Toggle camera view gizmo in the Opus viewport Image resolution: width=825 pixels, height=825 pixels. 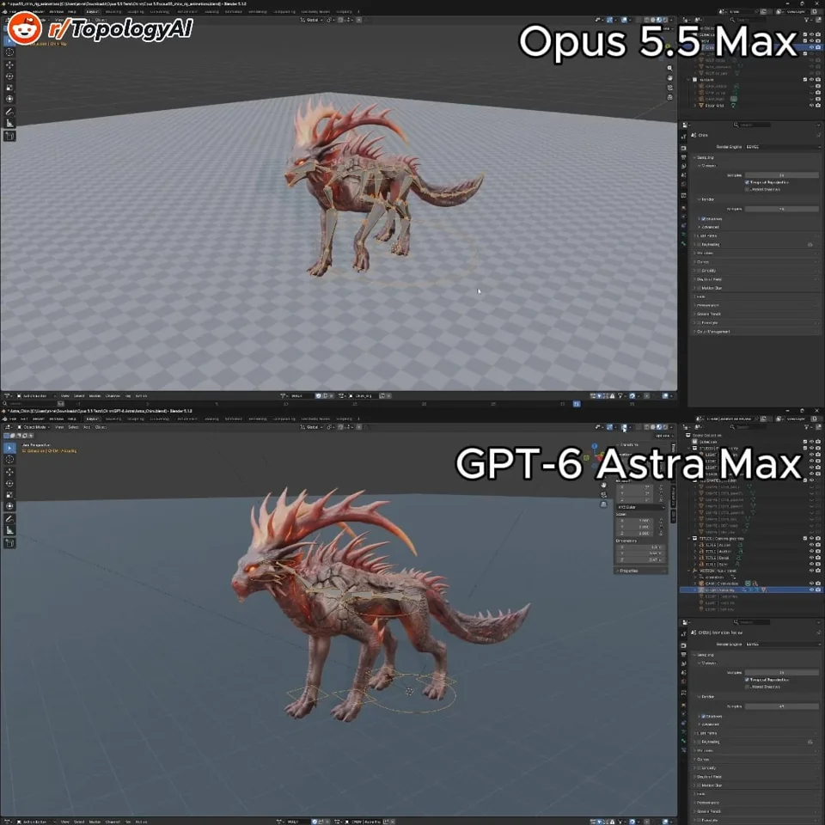[669, 88]
